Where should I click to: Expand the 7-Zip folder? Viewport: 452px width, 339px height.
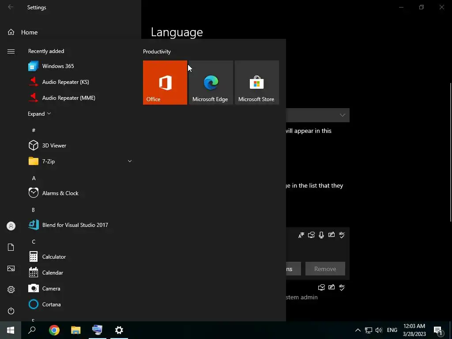pos(80,161)
